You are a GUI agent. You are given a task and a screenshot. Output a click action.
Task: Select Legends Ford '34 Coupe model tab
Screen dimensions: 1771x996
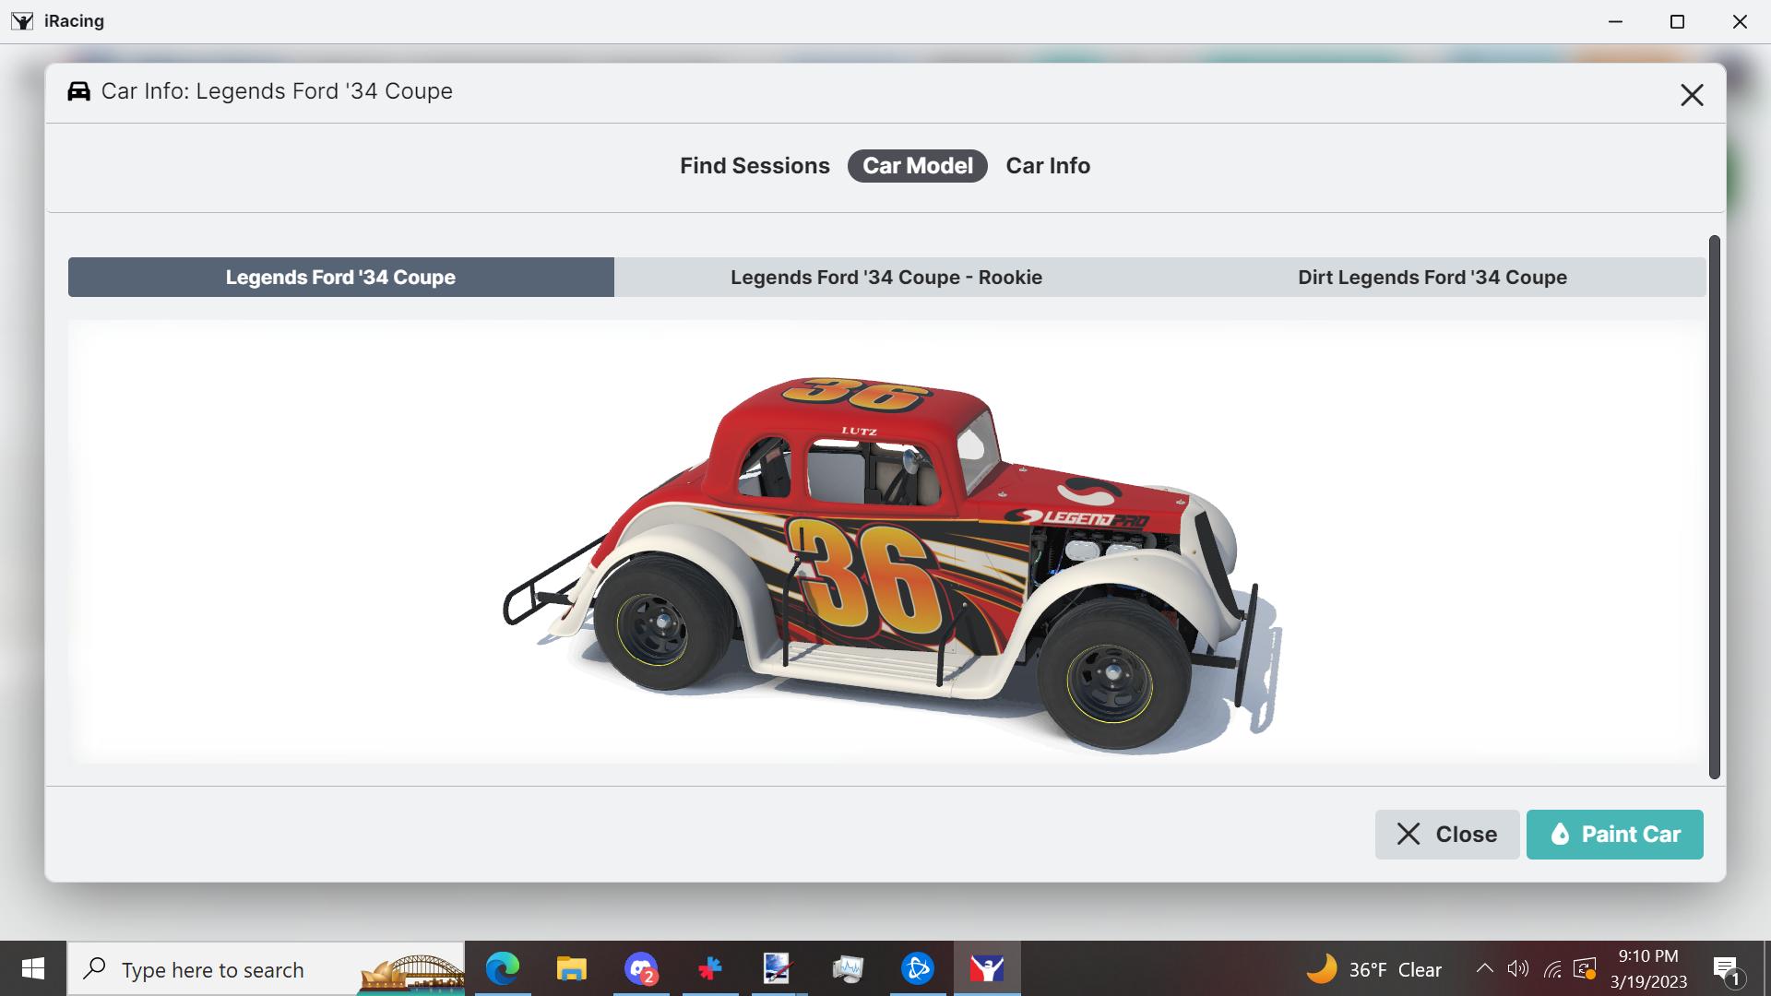(x=340, y=277)
